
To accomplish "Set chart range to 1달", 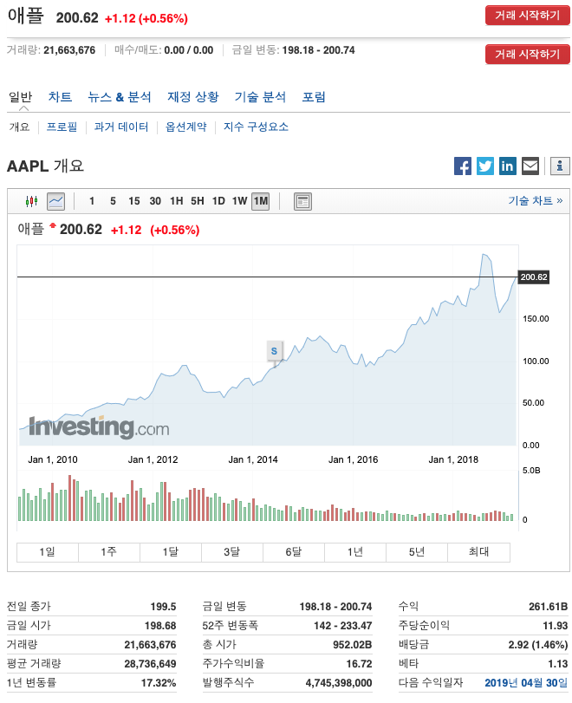I will (171, 552).
